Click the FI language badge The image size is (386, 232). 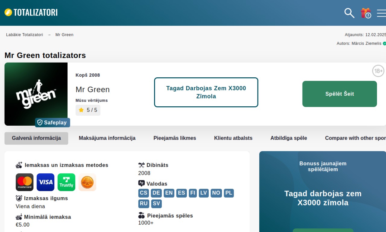(193, 193)
